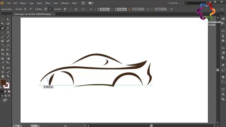Select the Rotate tool
Image resolution: width=226 pixels, height=127 pixels.
(2, 46)
